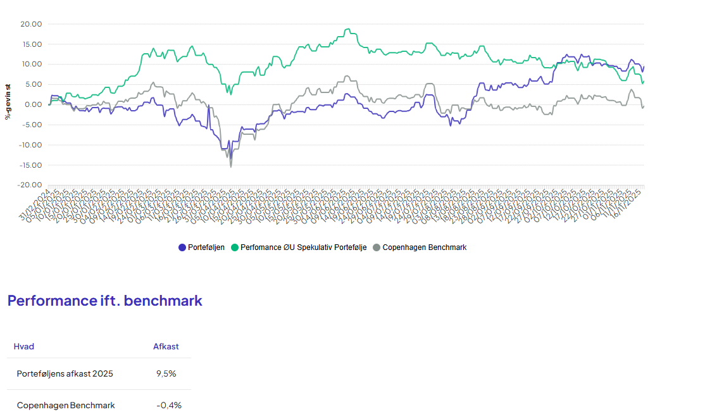Click the Afkast column header

166,346
